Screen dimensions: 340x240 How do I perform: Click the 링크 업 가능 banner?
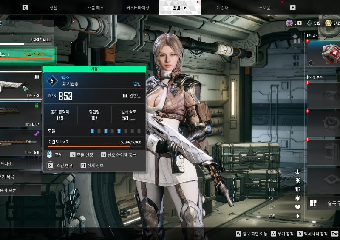[27, 55]
